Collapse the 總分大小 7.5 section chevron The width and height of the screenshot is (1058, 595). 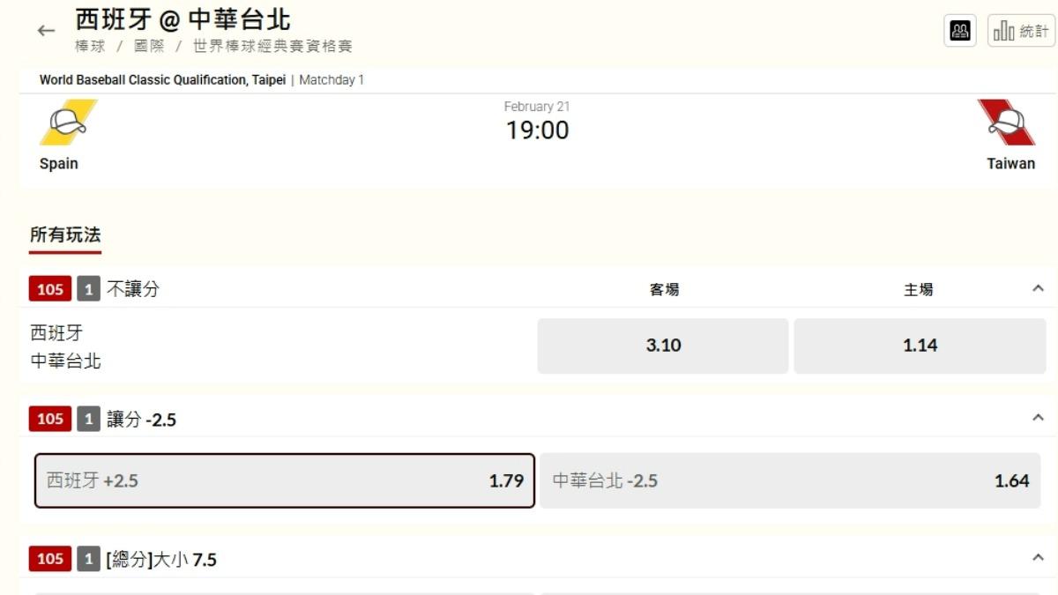click(x=1038, y=558)
